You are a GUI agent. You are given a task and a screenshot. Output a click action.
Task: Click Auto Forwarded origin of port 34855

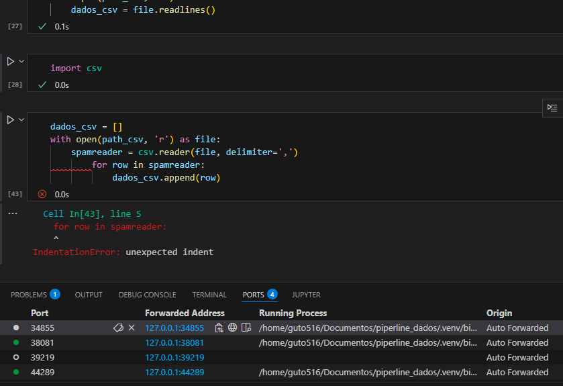(517, 328)
